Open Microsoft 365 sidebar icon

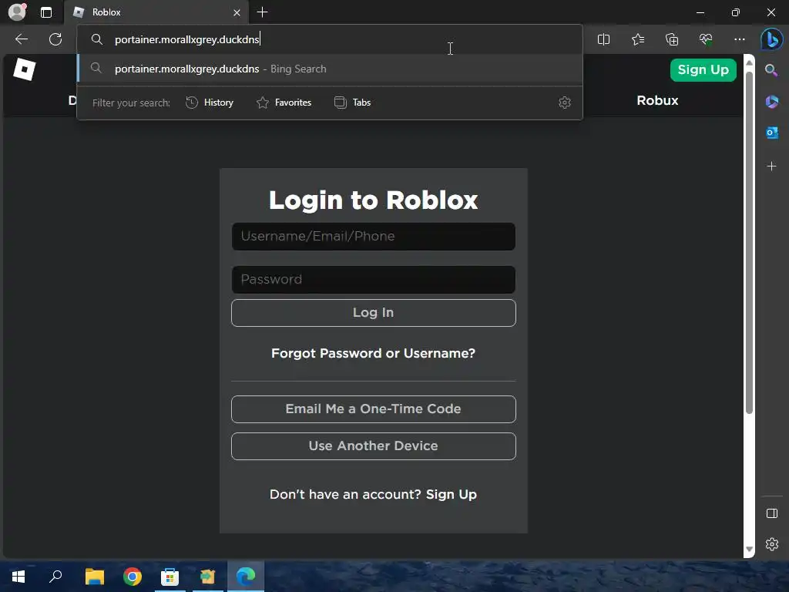(771, 102)
